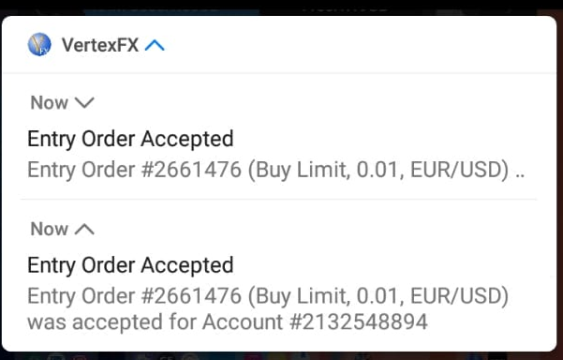Image resolution: width=563 pixels, height=360 pixels.
Task: Select account number #2132548894
Action: (x=359, y=322)
